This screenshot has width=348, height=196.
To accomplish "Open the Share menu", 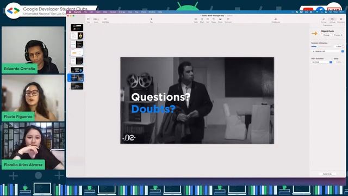I will click(144, 12).
